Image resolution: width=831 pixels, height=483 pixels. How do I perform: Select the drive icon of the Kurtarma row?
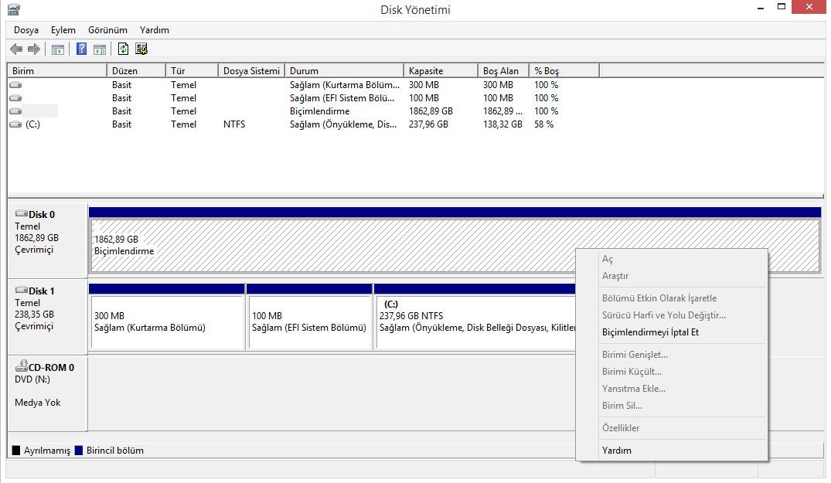(16, 85)
